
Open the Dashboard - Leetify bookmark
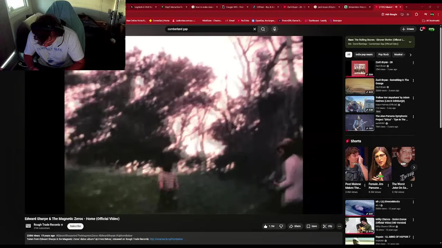[x=316, y=21]
